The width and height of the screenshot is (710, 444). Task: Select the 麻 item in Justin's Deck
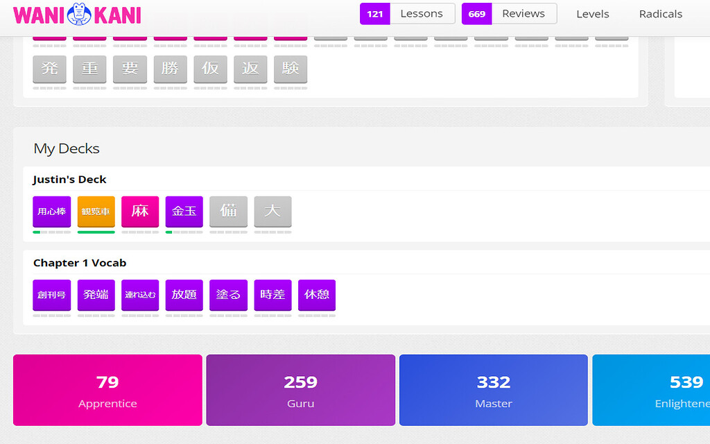pyautogui.click(x=140, y=212)
